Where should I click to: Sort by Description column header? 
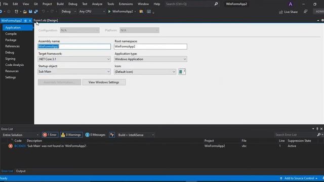coord(34,141)
